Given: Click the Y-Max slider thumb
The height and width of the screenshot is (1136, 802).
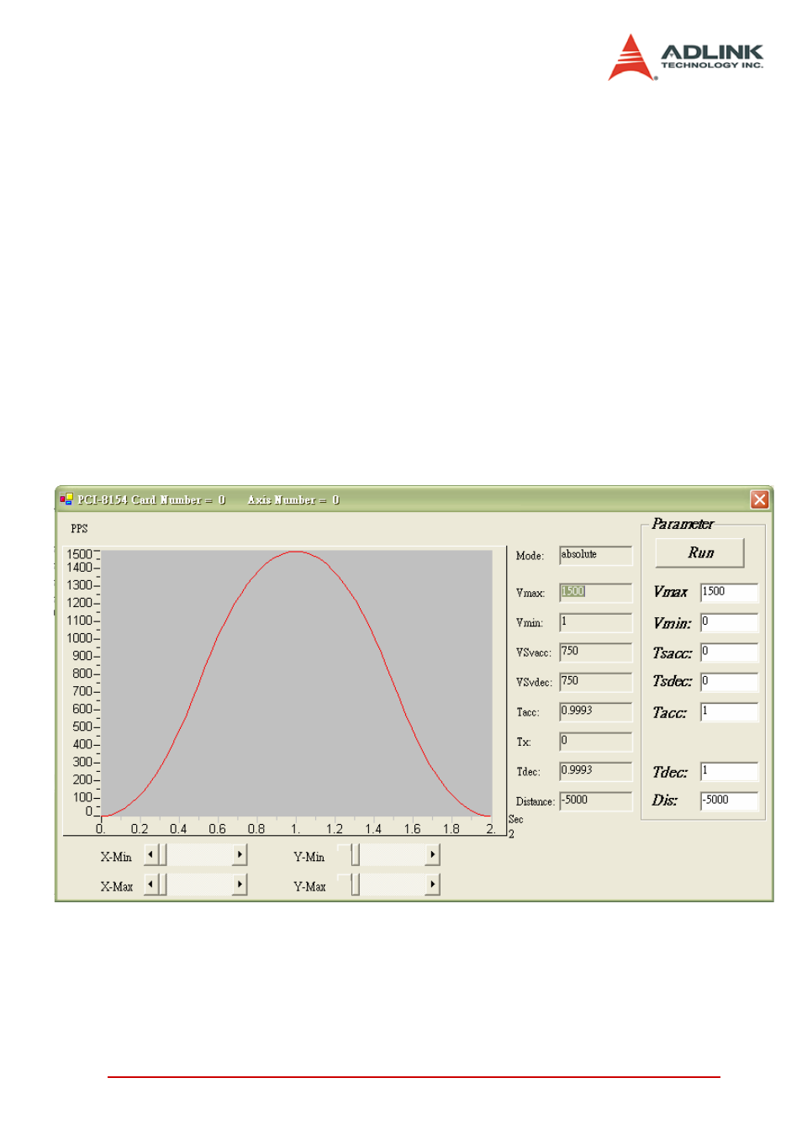Looking at the screenshot, I should pyautogui.click(x=355, y=885).
